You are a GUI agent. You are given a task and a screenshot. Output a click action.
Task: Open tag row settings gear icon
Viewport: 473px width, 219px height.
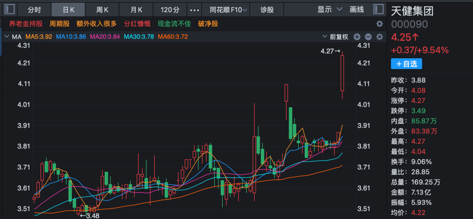(379, 24)
